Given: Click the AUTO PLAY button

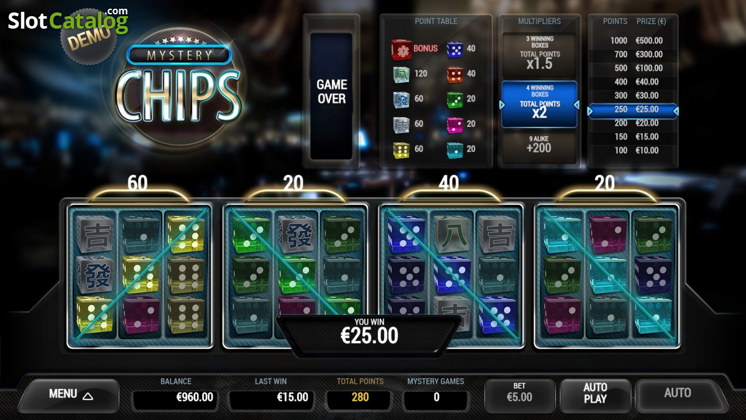Looking at the screenshot, I should click(595, 393).
